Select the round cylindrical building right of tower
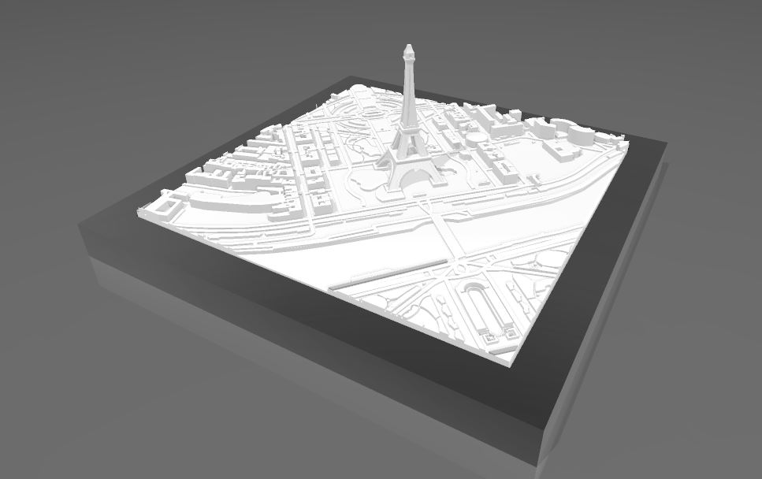Viewport: 762px width, 479px height. [477, 141]
